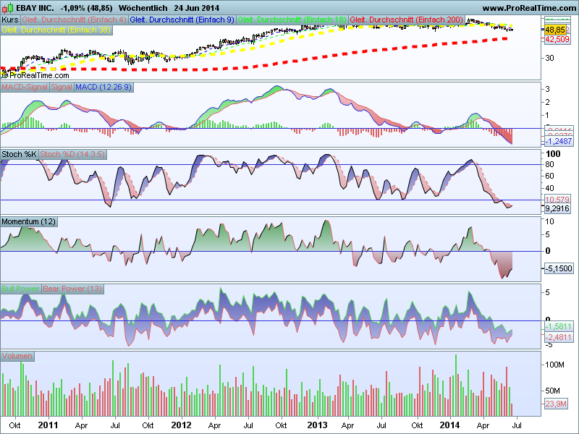579x434 pixels.
Task: Click the 2014 year label on time axis
Action: pyautogui.click(x=449, y=425)
